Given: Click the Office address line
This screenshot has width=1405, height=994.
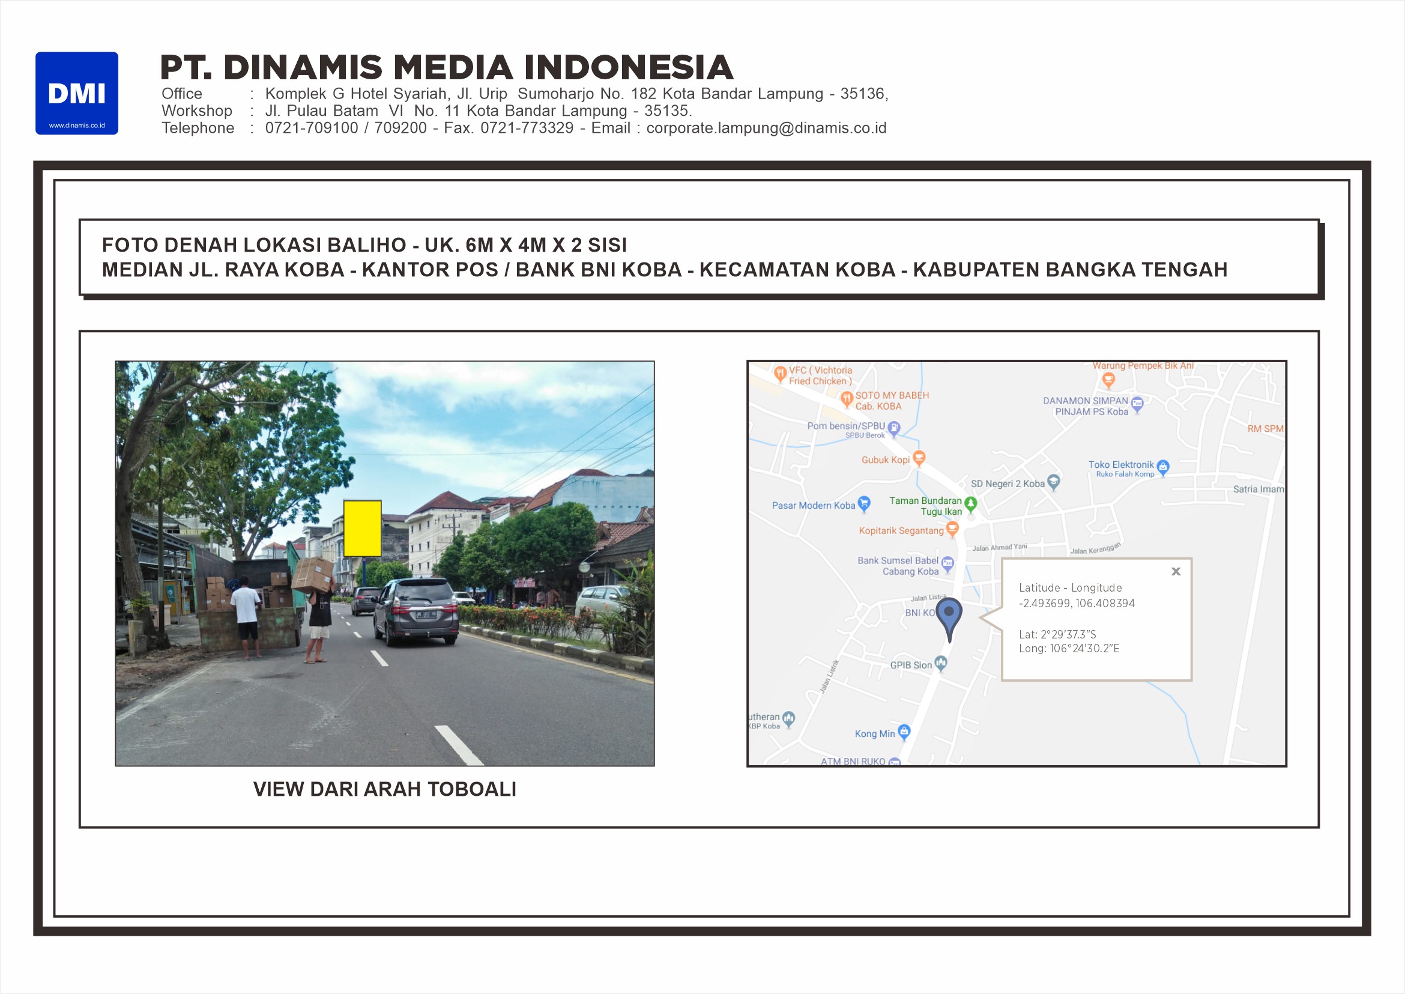Looking at the screenshot, I should (524, 94).
